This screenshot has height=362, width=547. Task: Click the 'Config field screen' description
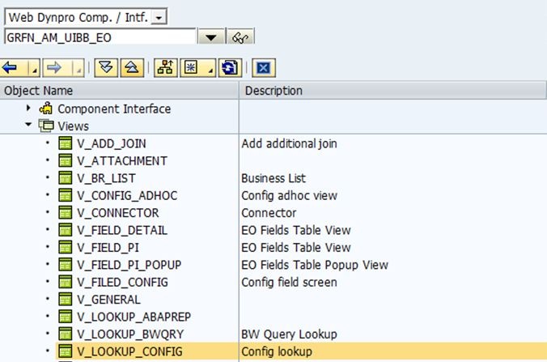[289, 282]
